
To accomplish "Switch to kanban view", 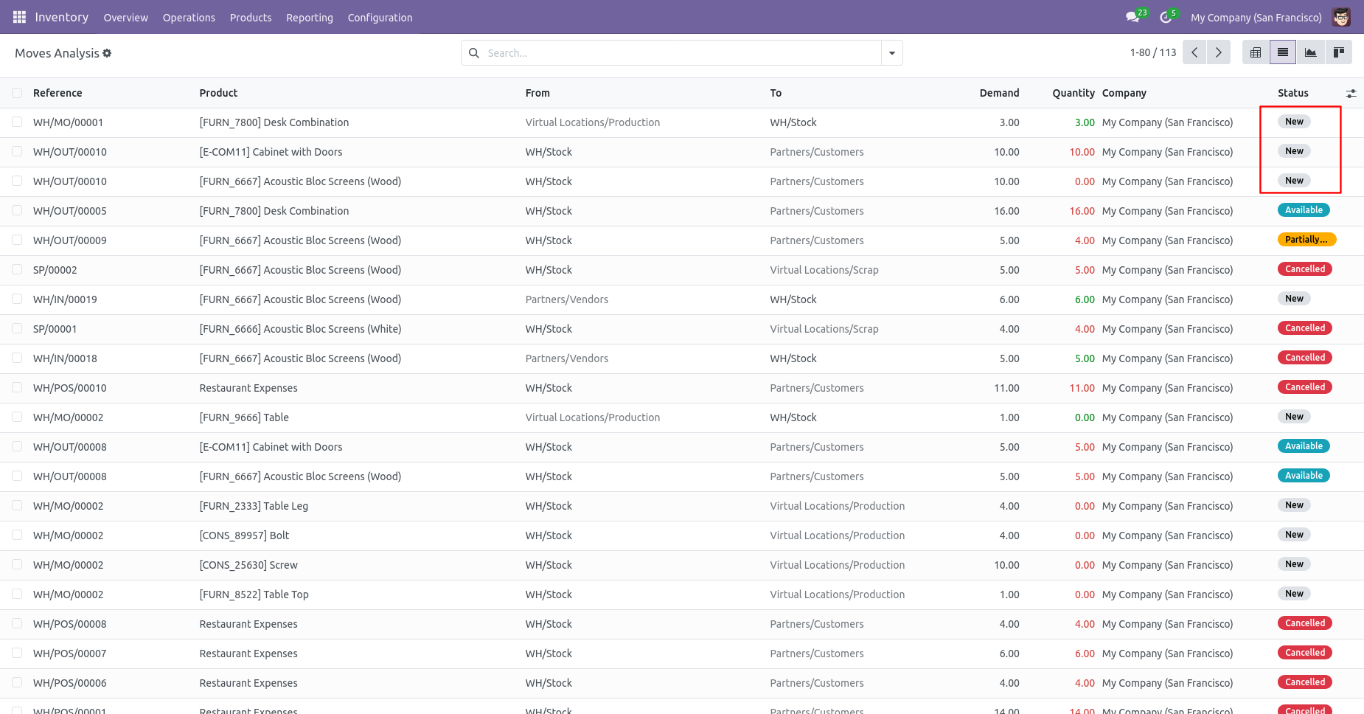I will tap(1338, 52).
